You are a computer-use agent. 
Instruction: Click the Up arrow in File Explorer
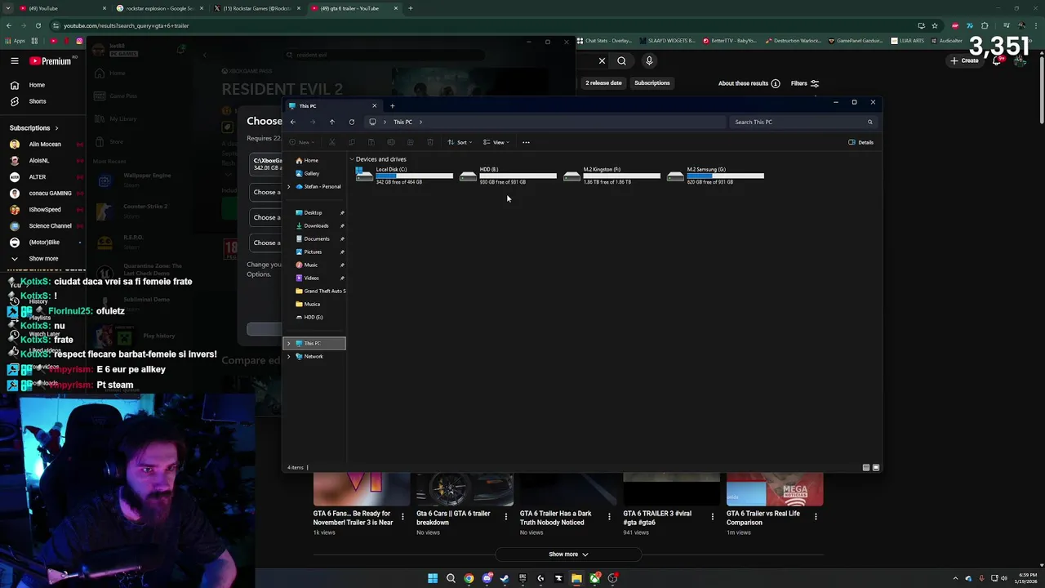point(331,122)
